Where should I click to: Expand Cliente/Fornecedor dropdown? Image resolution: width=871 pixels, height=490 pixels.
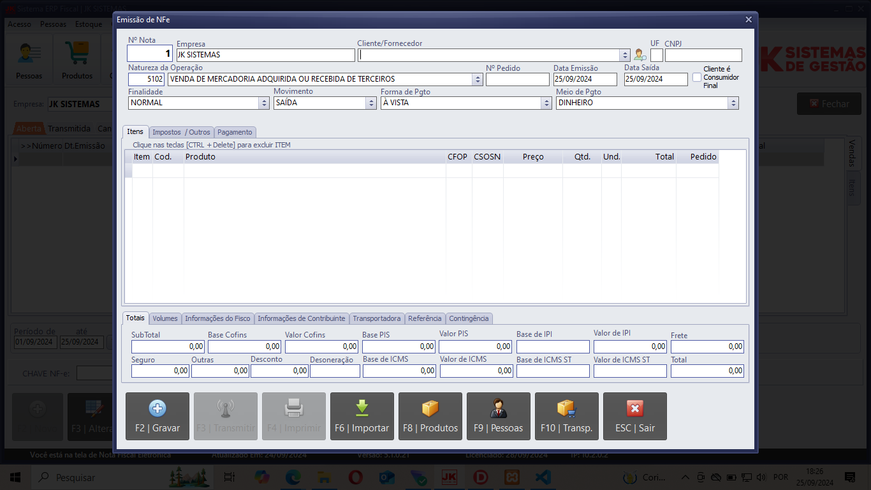click(625, 56)
